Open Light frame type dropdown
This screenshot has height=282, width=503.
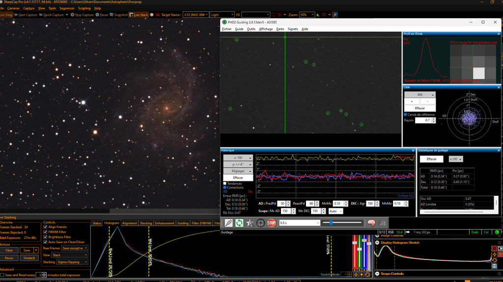coord(222,15)
